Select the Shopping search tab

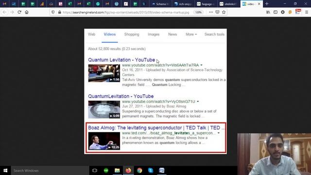coord(132,35)
